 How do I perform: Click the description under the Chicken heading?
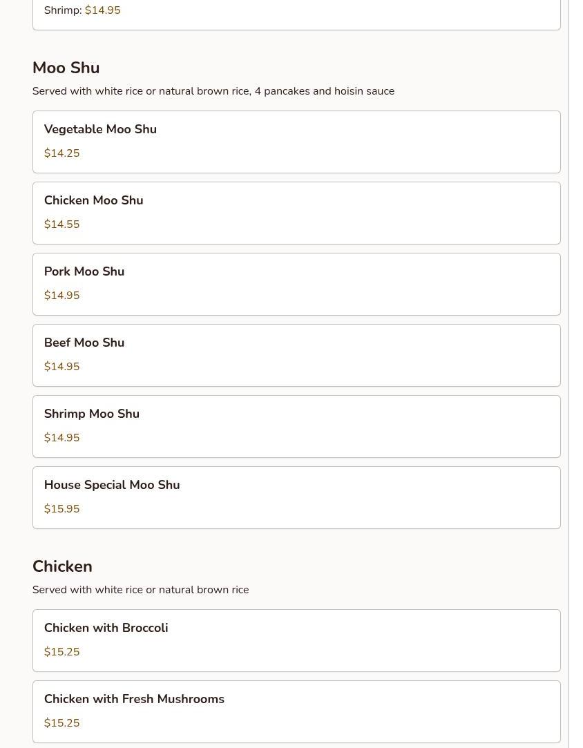click(x=140, y=590)
